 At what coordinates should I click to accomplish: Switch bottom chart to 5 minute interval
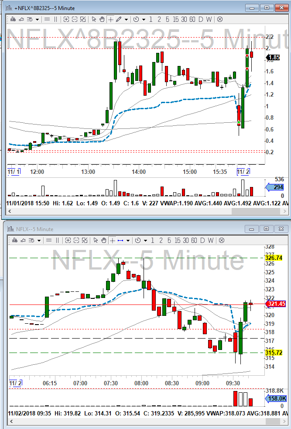169,240
